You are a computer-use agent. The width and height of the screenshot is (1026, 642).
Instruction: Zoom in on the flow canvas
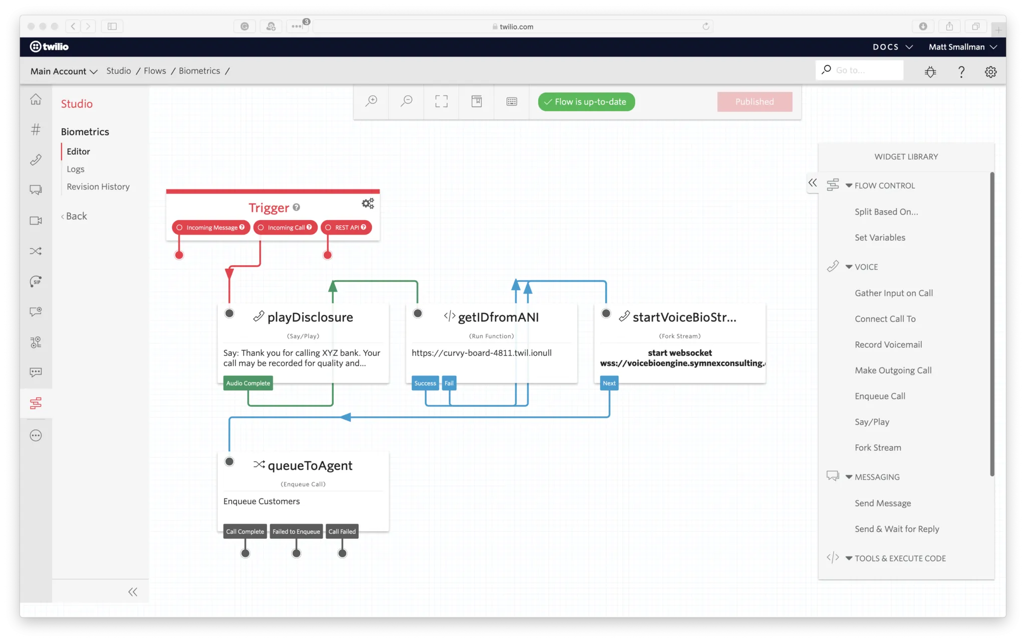pos(371,101)
